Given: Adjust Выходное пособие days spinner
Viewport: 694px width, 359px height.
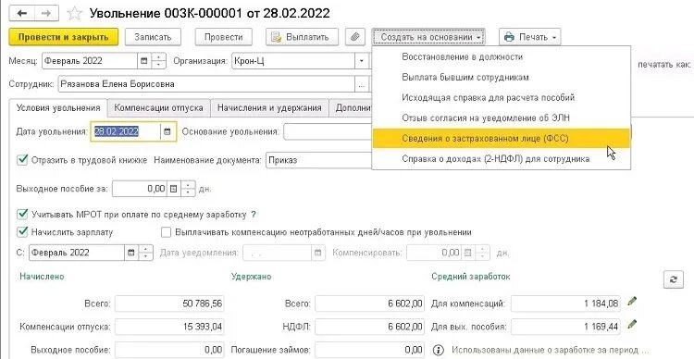Looking at the screenshot, I should coord(188,189).
